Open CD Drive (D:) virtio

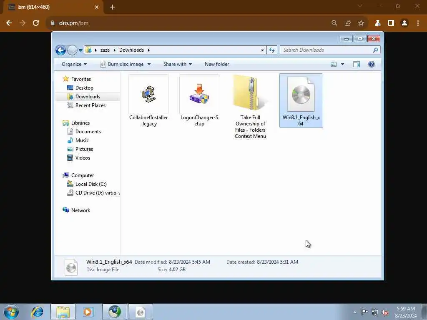pos(93,193)
